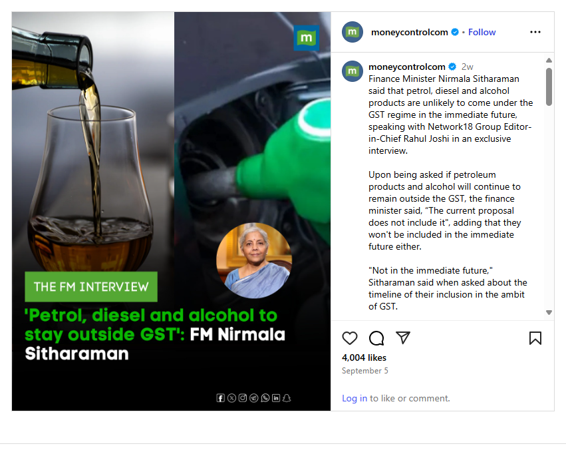Click the circular Nirmala Sitharaman portrait thumbnail
The image size is (566, 450).
pos(254,260)
